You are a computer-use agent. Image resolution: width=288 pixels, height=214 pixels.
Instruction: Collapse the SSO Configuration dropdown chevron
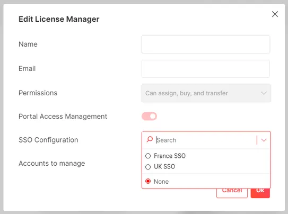[264, 140]
